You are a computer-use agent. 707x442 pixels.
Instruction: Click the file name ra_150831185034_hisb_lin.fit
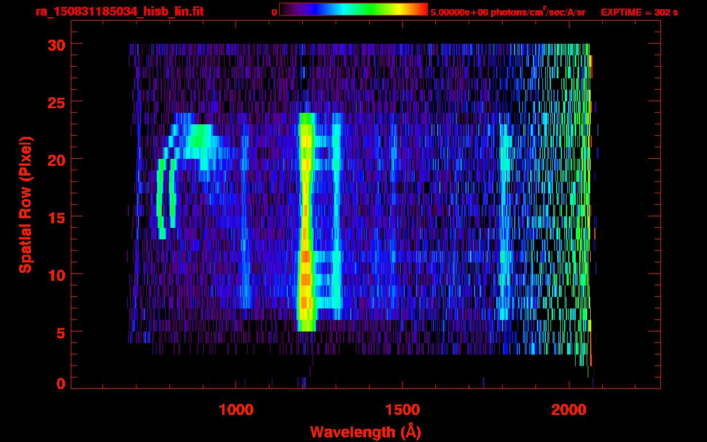[119, 12]
